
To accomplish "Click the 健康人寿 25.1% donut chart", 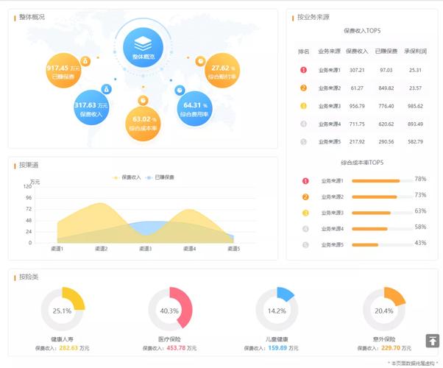I will [63, 310].
